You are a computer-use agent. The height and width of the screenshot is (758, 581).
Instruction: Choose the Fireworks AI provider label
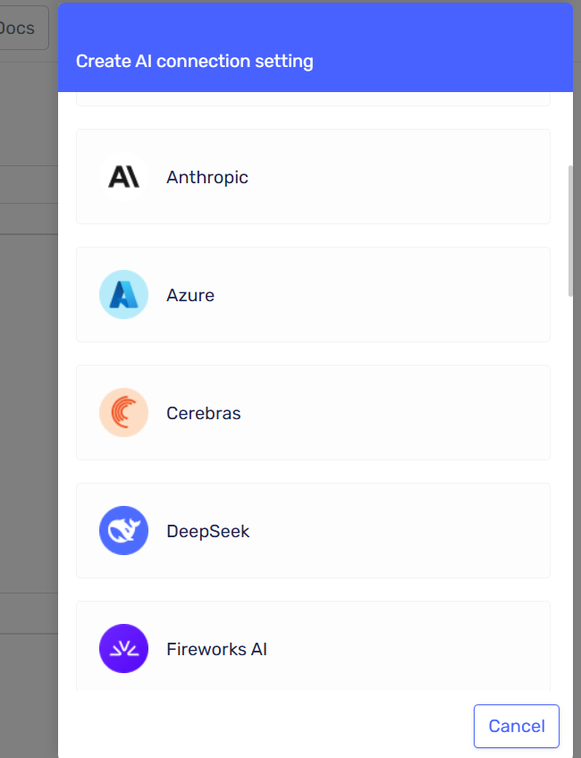tap(216, 649)
